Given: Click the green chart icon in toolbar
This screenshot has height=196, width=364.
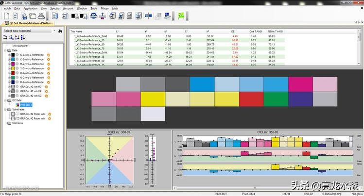Looking at the screenshot, I should (x=181, y=16).
